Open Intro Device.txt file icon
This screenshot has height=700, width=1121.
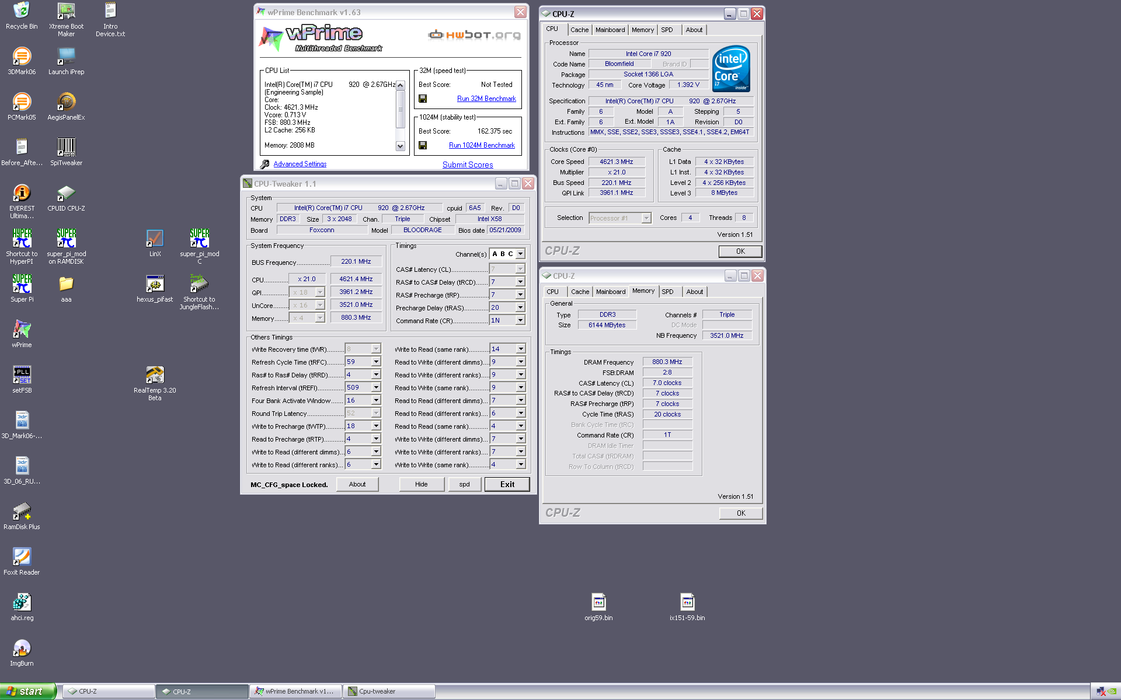(x=110, y=19)
